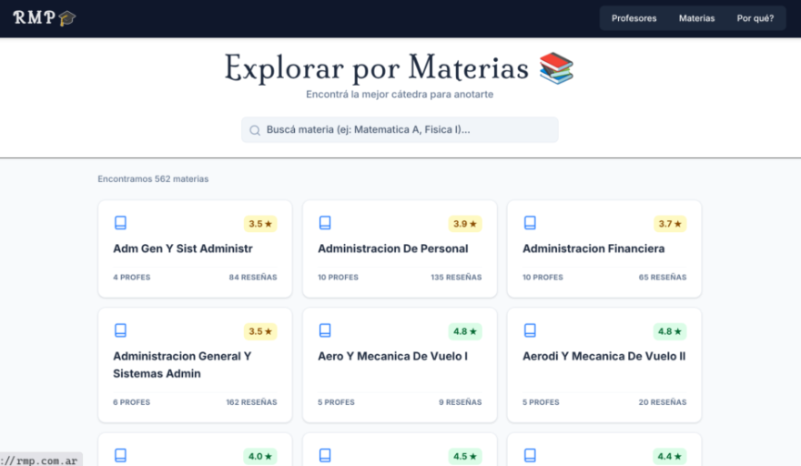The width and height of the screenshot is (801, 466).
Task: Click the 3.9 star rating badge
Action: (x=465, y=224)
